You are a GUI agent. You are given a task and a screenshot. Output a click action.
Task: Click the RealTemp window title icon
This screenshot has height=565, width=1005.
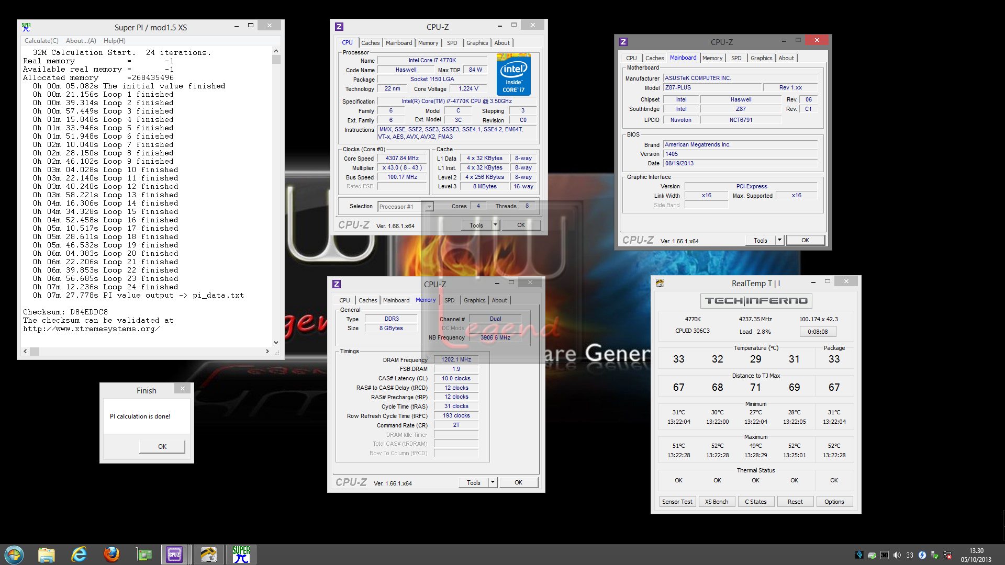click(x=660, y=283)
